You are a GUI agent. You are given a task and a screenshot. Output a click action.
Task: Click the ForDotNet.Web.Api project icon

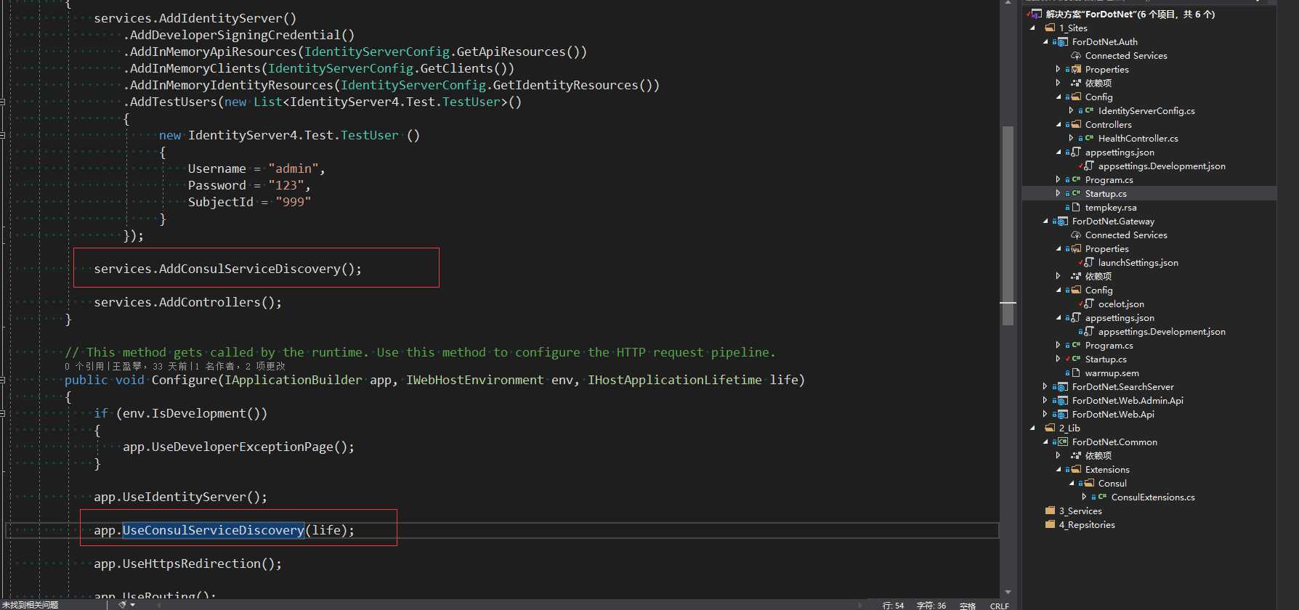pyautogui.click(x=1063, y=414)
